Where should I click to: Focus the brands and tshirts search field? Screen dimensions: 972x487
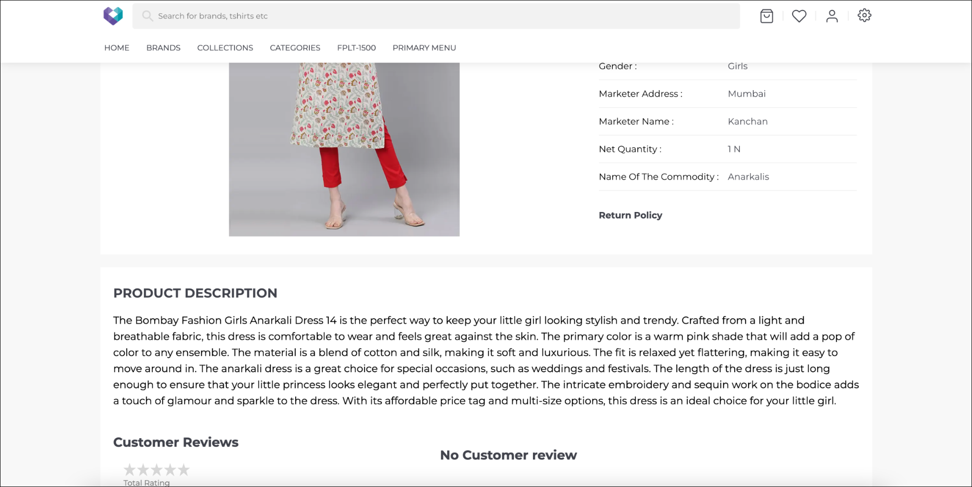pyautogui.click(x=436, y=16)
